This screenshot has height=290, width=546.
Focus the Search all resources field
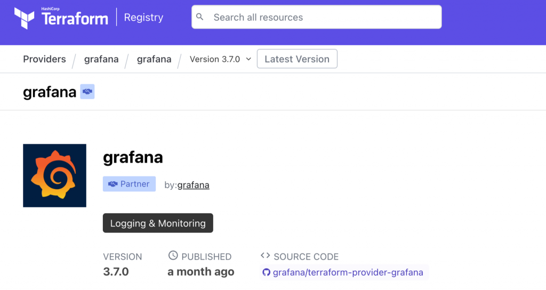(x=316, y=17)
